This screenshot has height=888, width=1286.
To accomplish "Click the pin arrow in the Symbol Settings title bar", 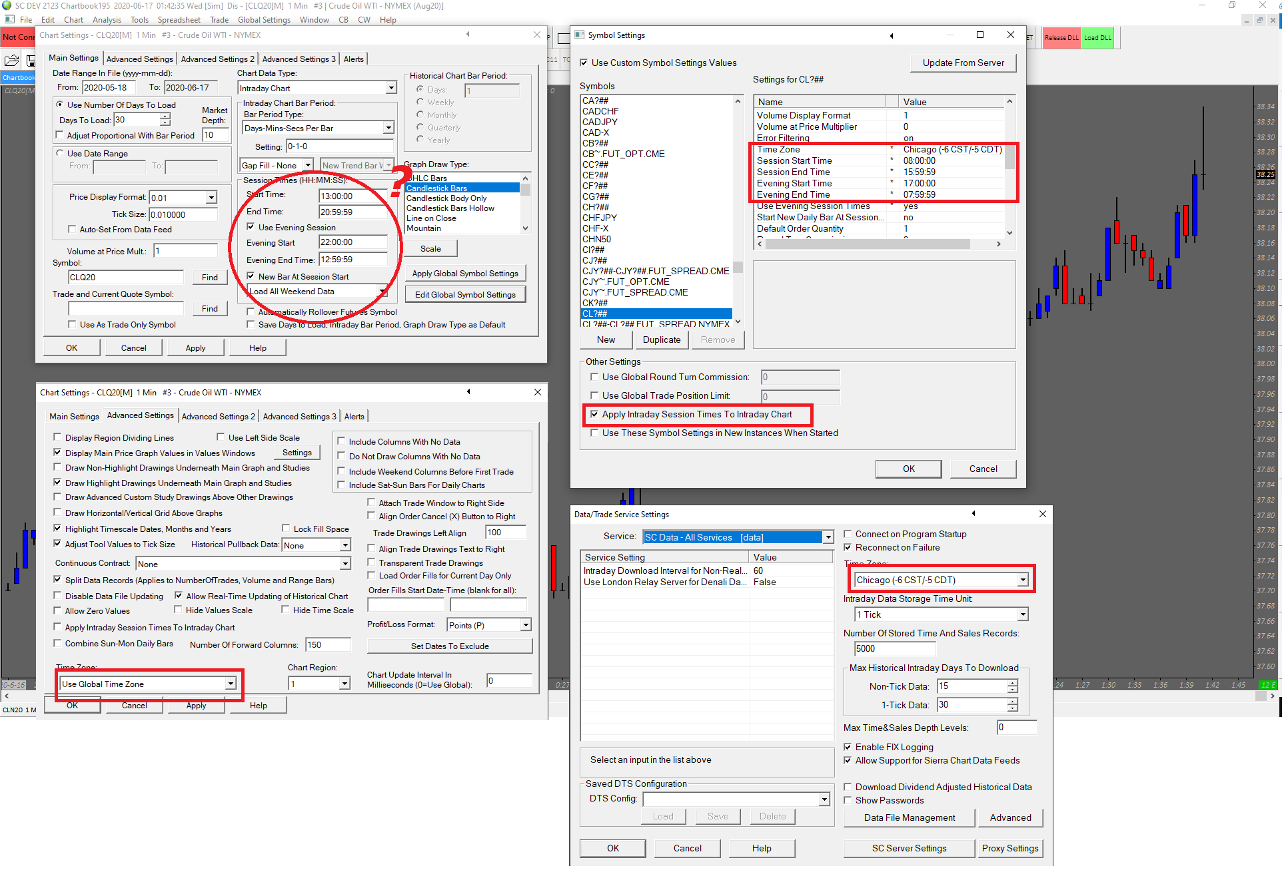I will pyautogui.click(x=891, y=36).
